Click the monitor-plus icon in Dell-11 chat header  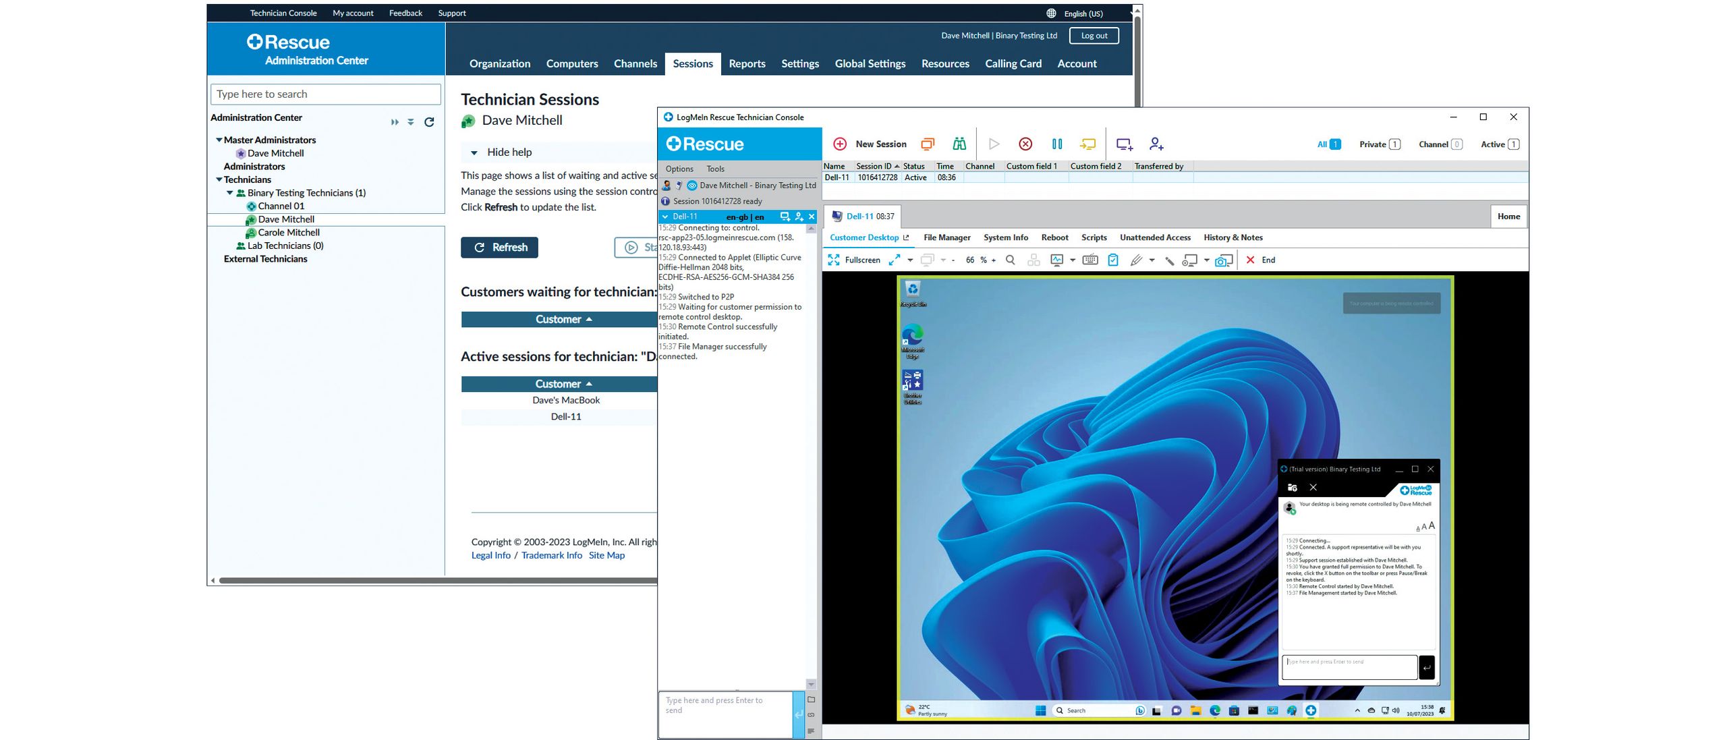click(x=785, y=217)
